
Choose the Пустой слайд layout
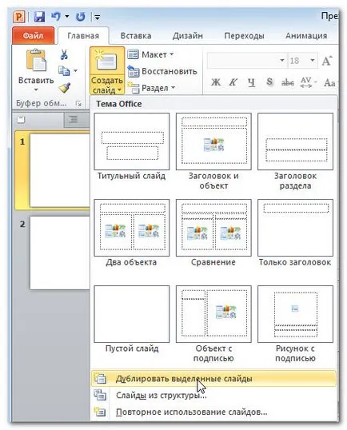(132, 319)
